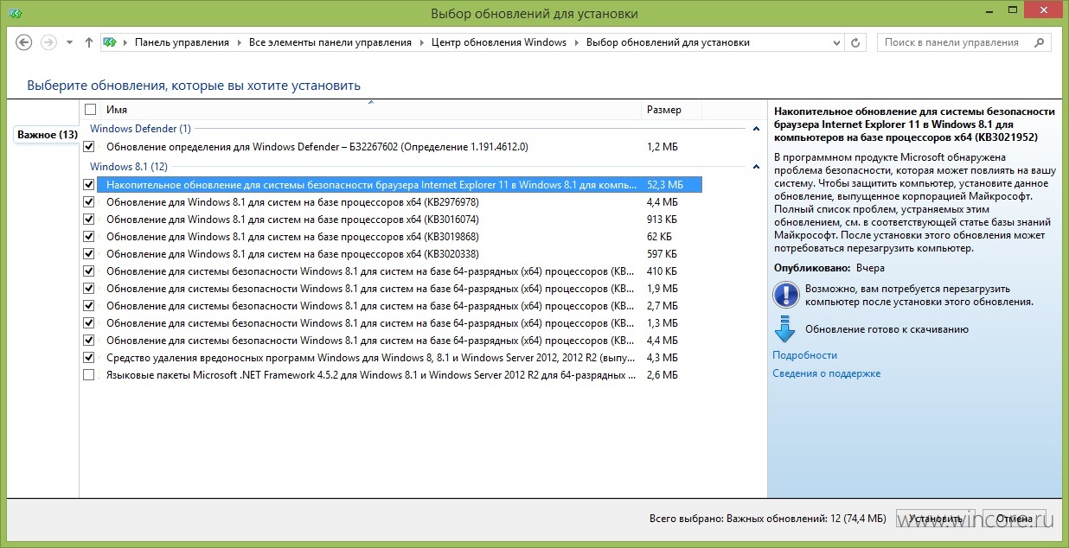The image size is (1069, 548).
Task: Open the recent locations dropdown arrow
Action: tap(70, 42)
